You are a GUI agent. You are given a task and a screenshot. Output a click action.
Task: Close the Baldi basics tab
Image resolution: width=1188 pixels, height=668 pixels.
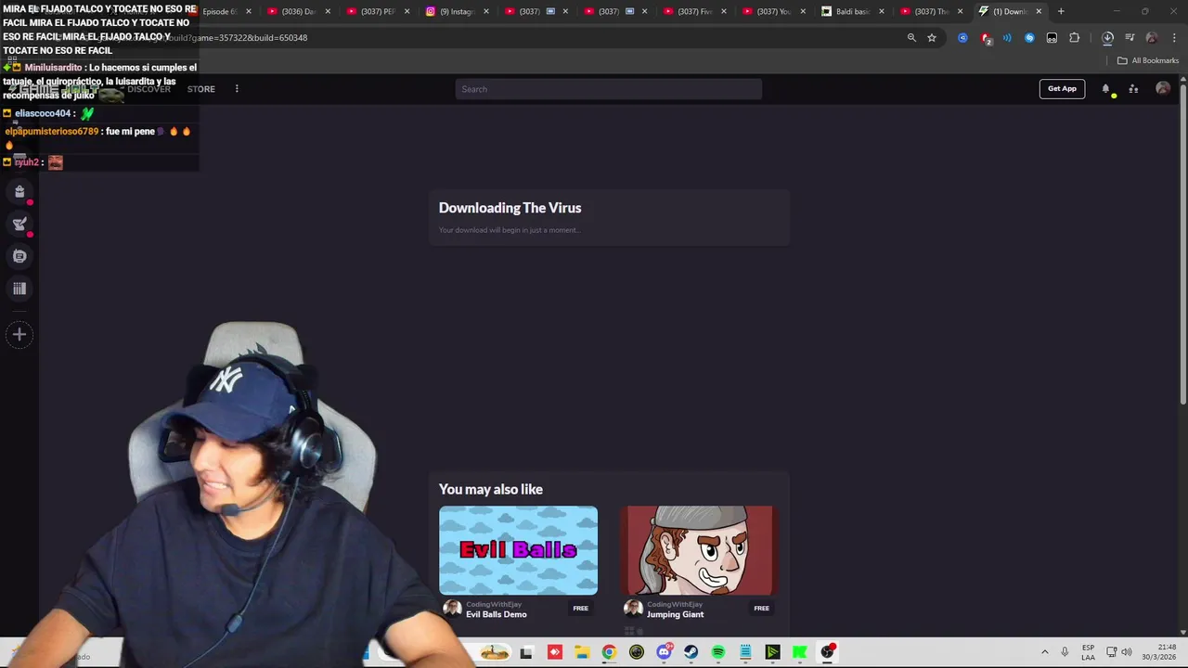coord(882,11)
